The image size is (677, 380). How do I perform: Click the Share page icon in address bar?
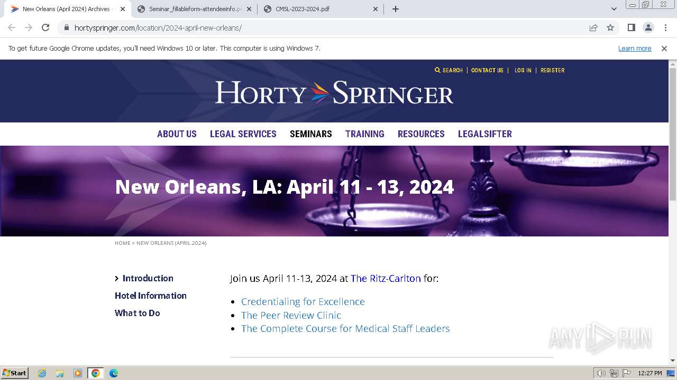(x=593, y=27)
